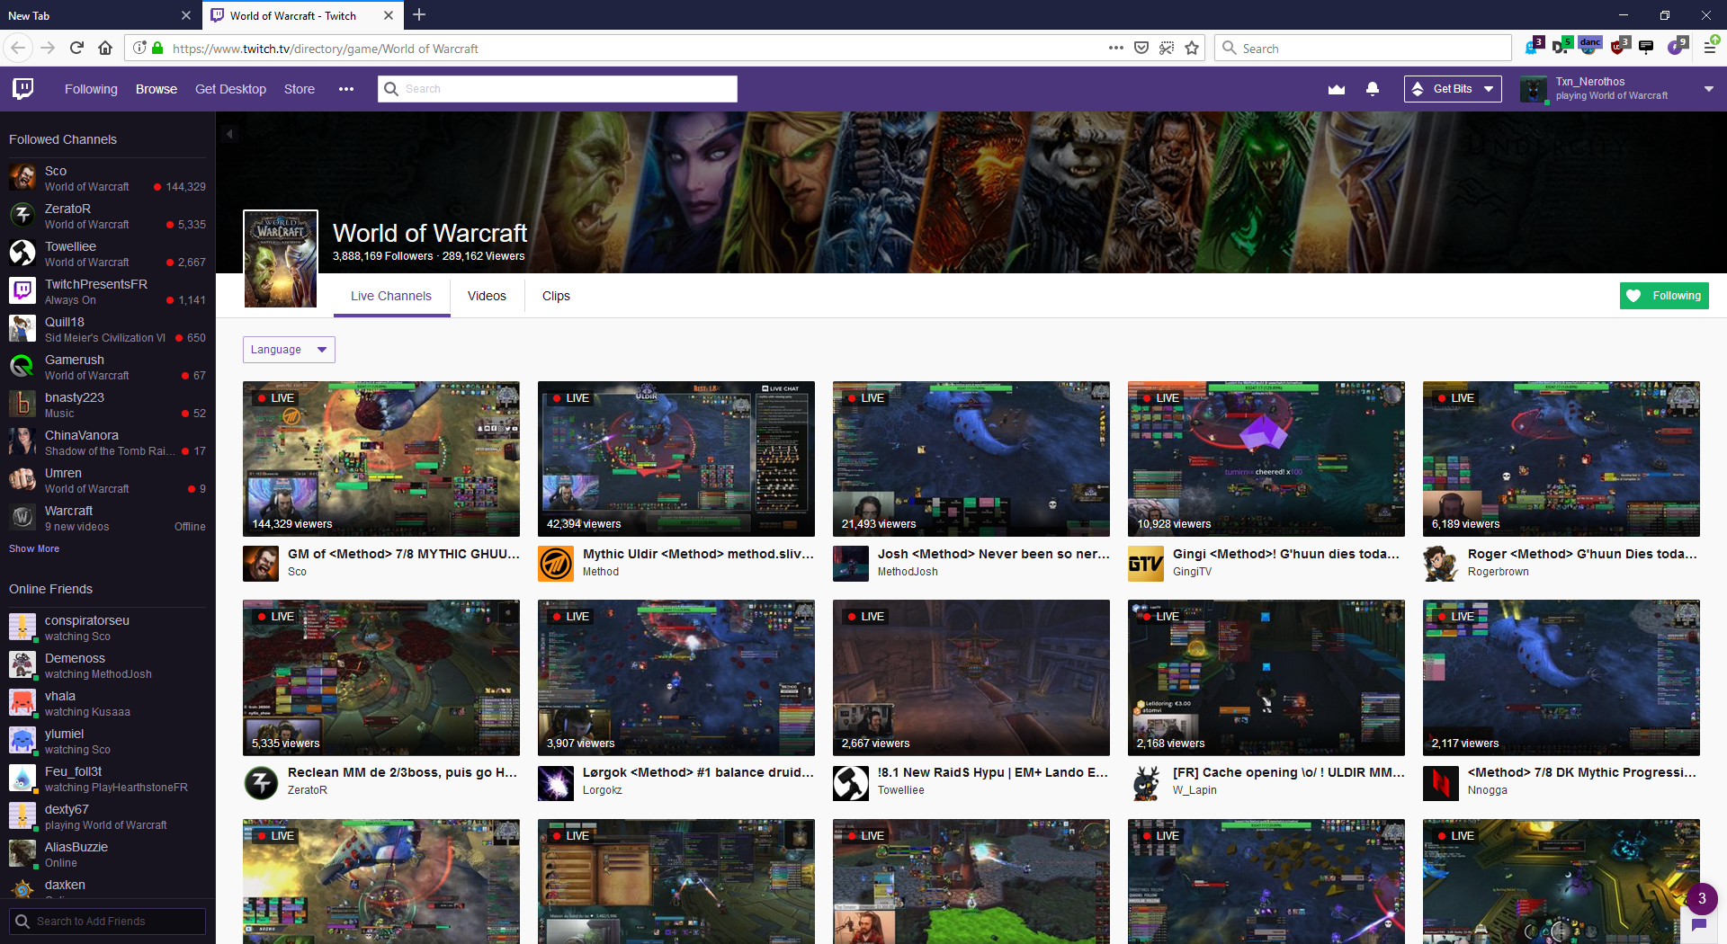Image resolution: width=1727 pixels, height=944 pixels.
Task: Click the offline Warcraft channel row
Action: click(108, 518)
